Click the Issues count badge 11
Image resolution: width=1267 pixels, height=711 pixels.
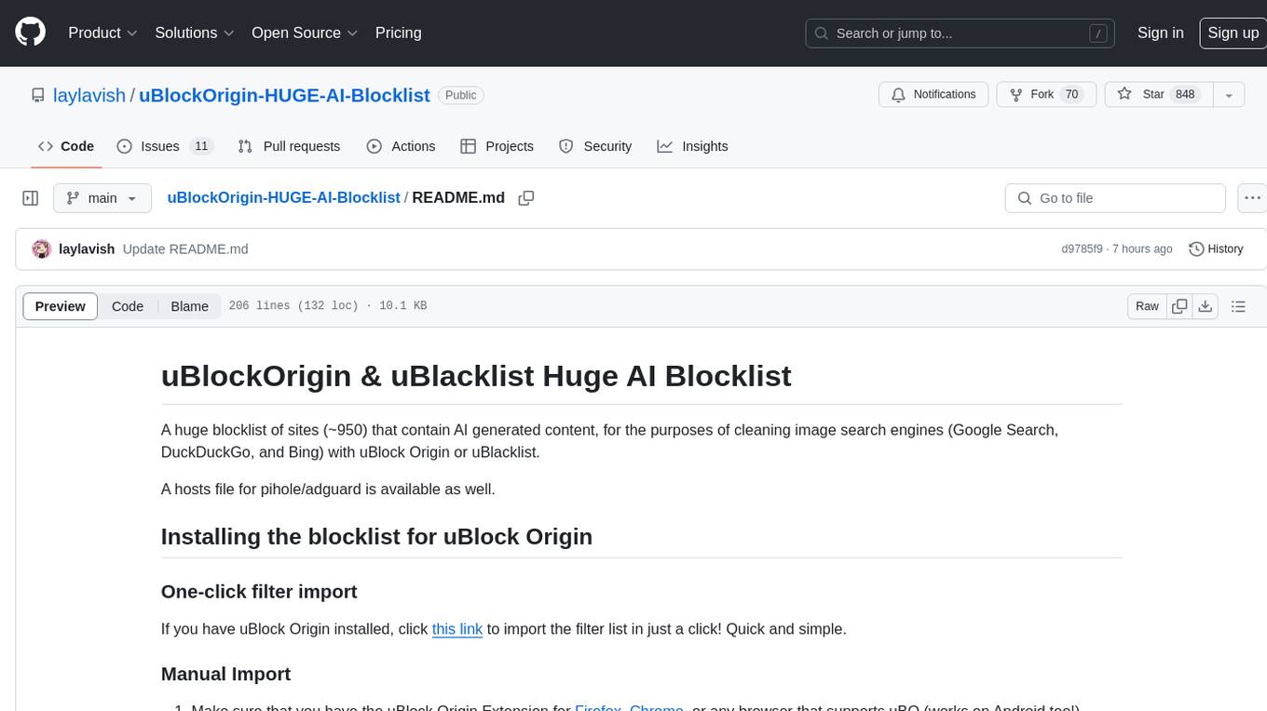click(x=201, y=146)
